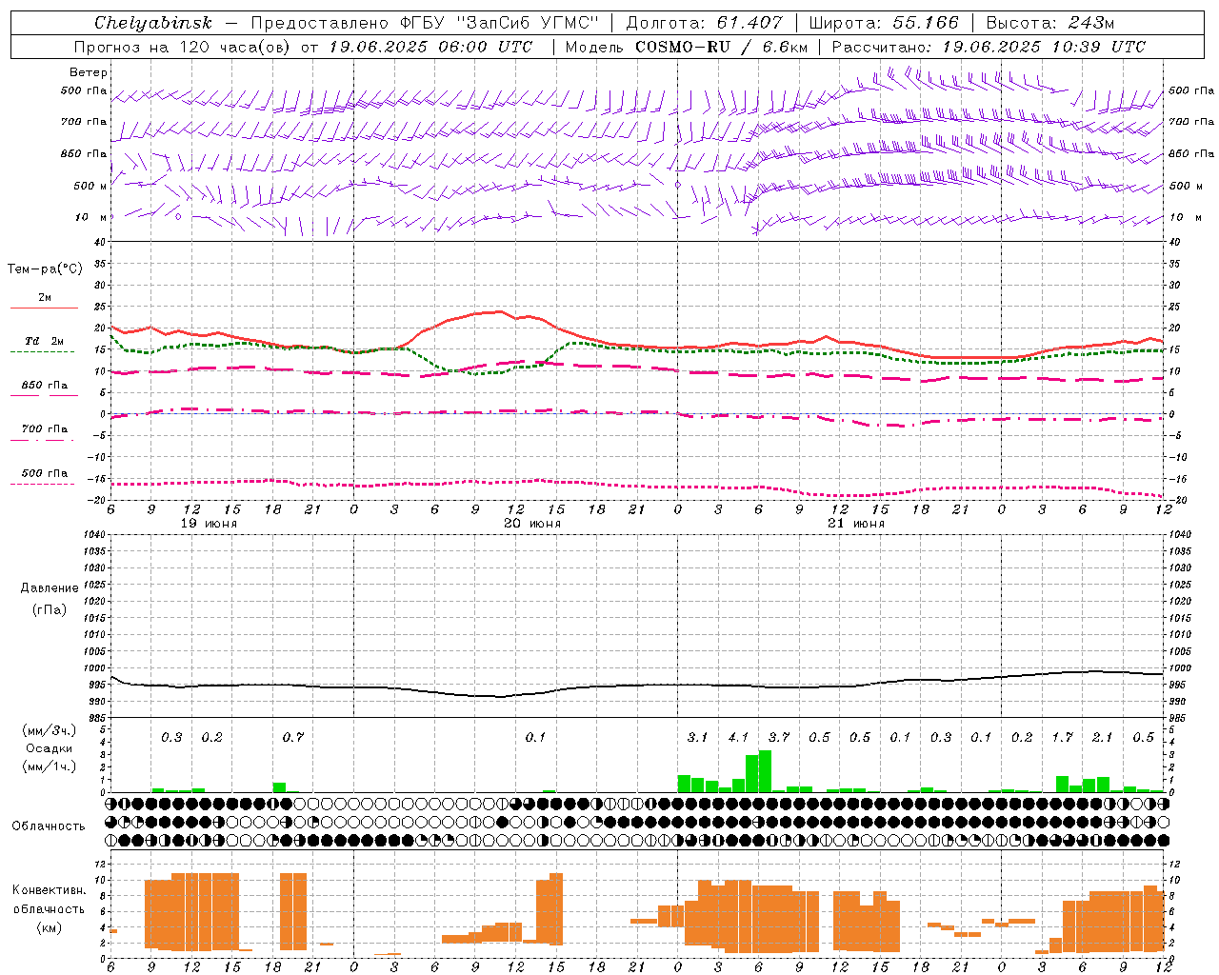Click the Осадки precipitation label

pyautogui.click(x=50, y=748)
